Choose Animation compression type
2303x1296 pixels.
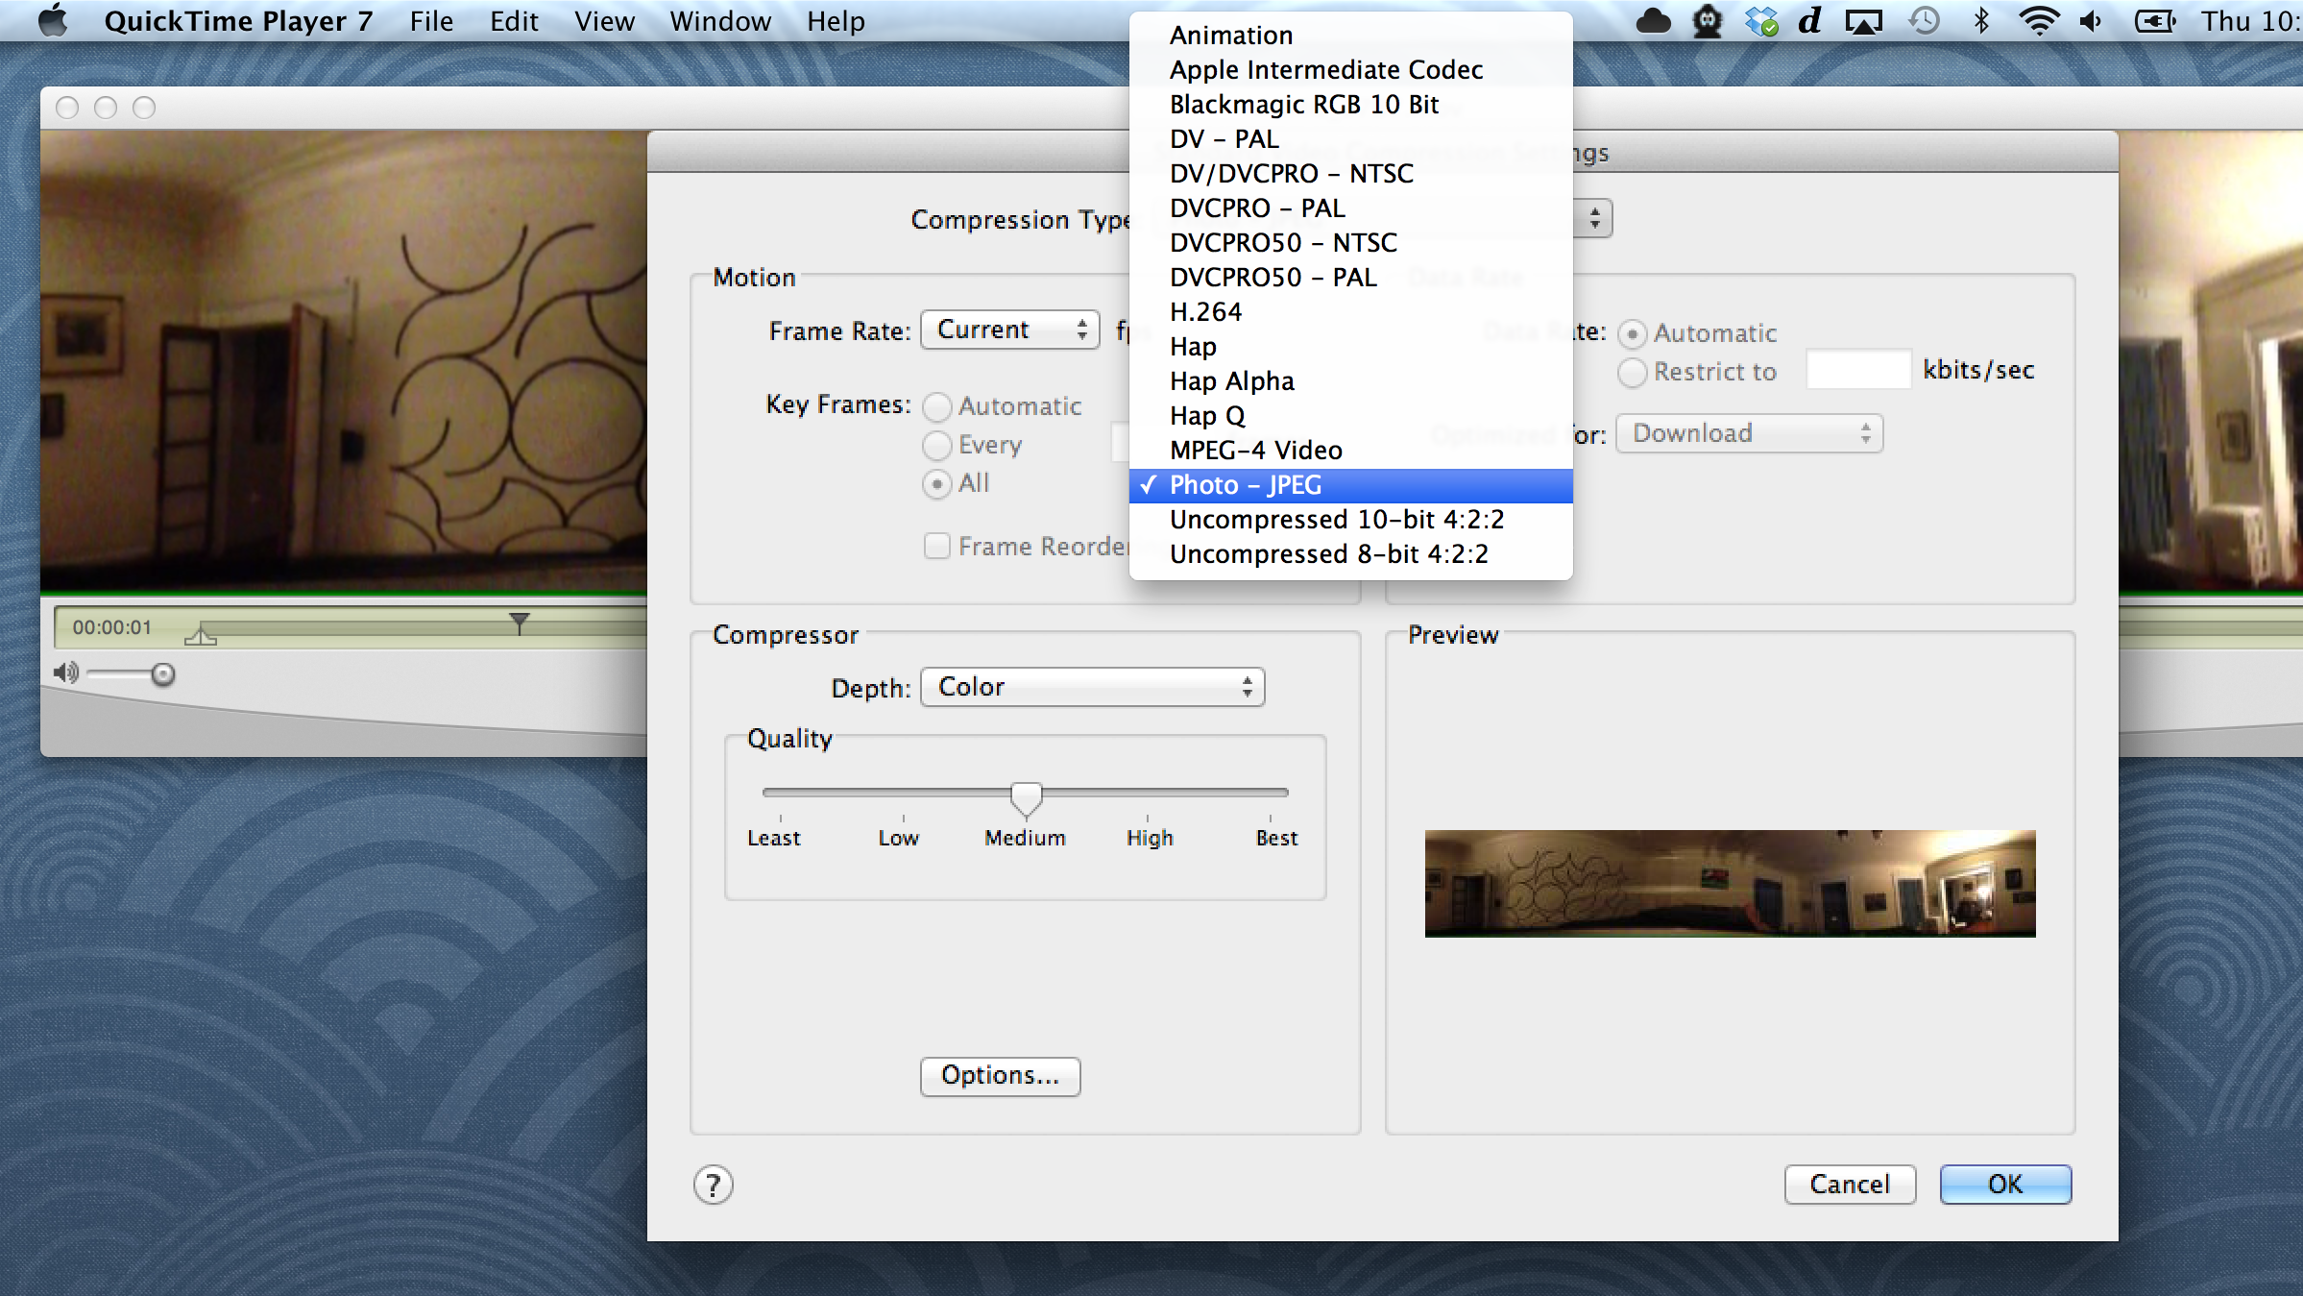(x=1350, y=36)
